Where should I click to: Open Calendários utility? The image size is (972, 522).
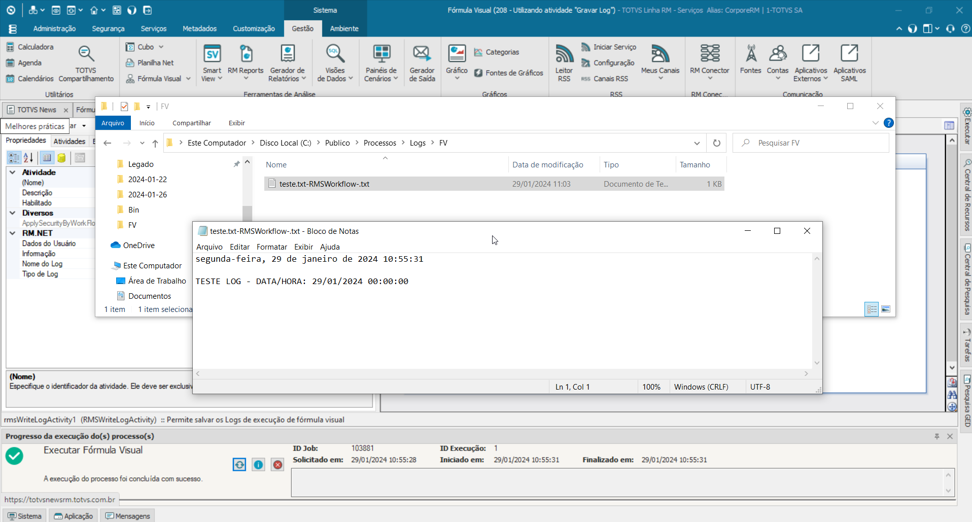[30, 79]
